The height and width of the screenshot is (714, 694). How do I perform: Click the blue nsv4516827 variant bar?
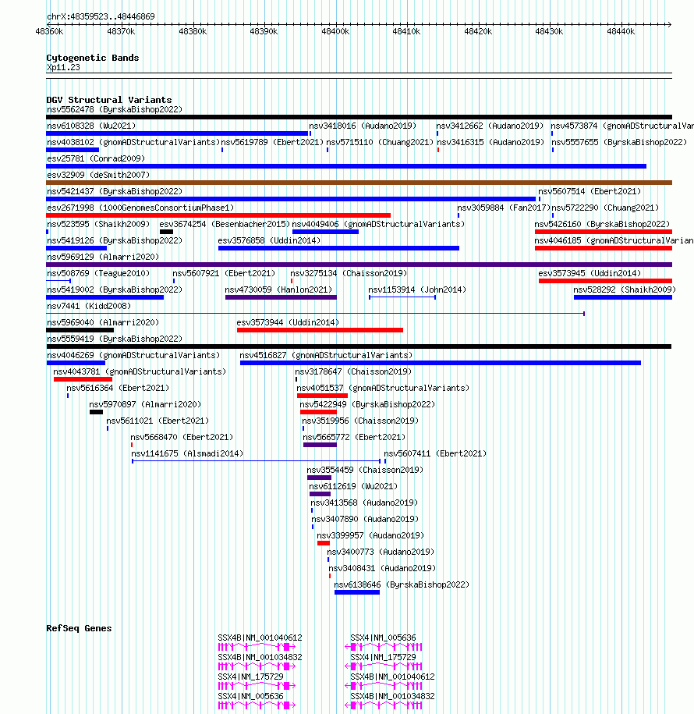click(441, 363)
